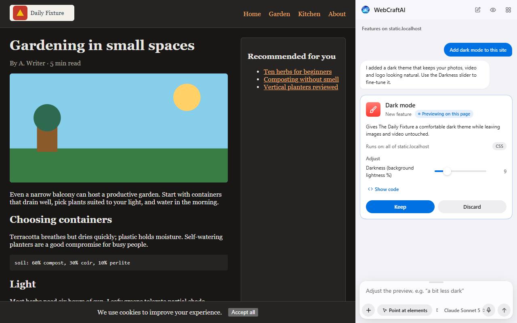This screenshot has width=517, height=323.
Task: Click Point at elements button
Action: coord(405,310)
